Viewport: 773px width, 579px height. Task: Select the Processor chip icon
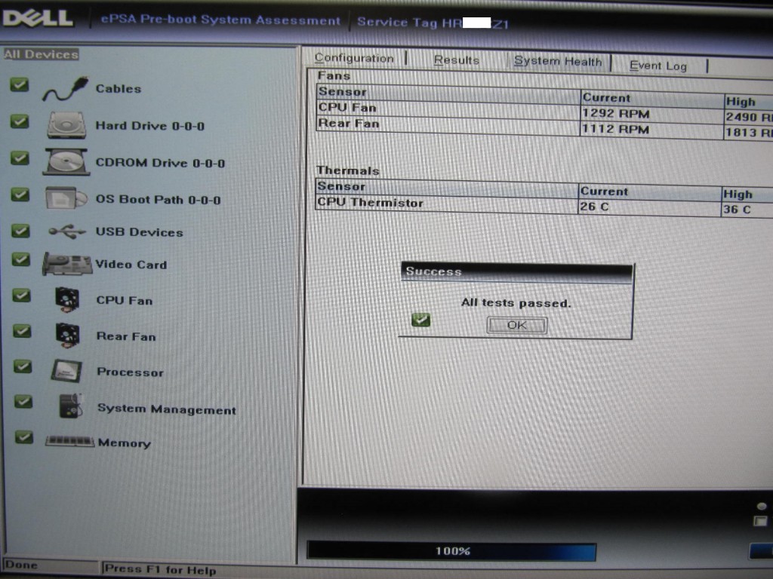click(66, 371)
